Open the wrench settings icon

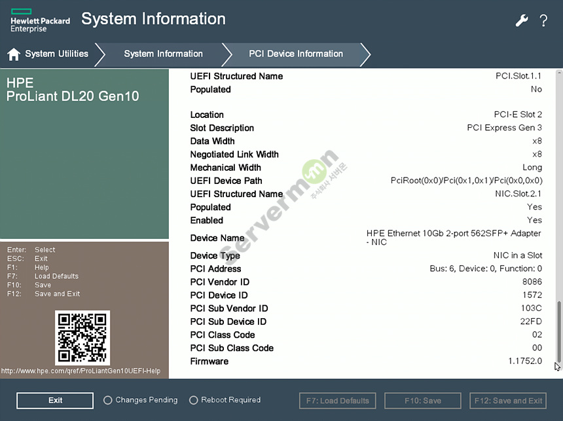coord(522,20)
